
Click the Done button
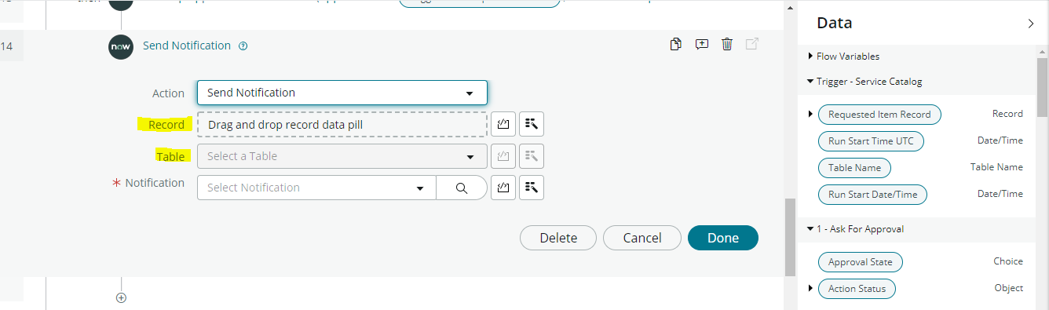[x=723, y=238]
